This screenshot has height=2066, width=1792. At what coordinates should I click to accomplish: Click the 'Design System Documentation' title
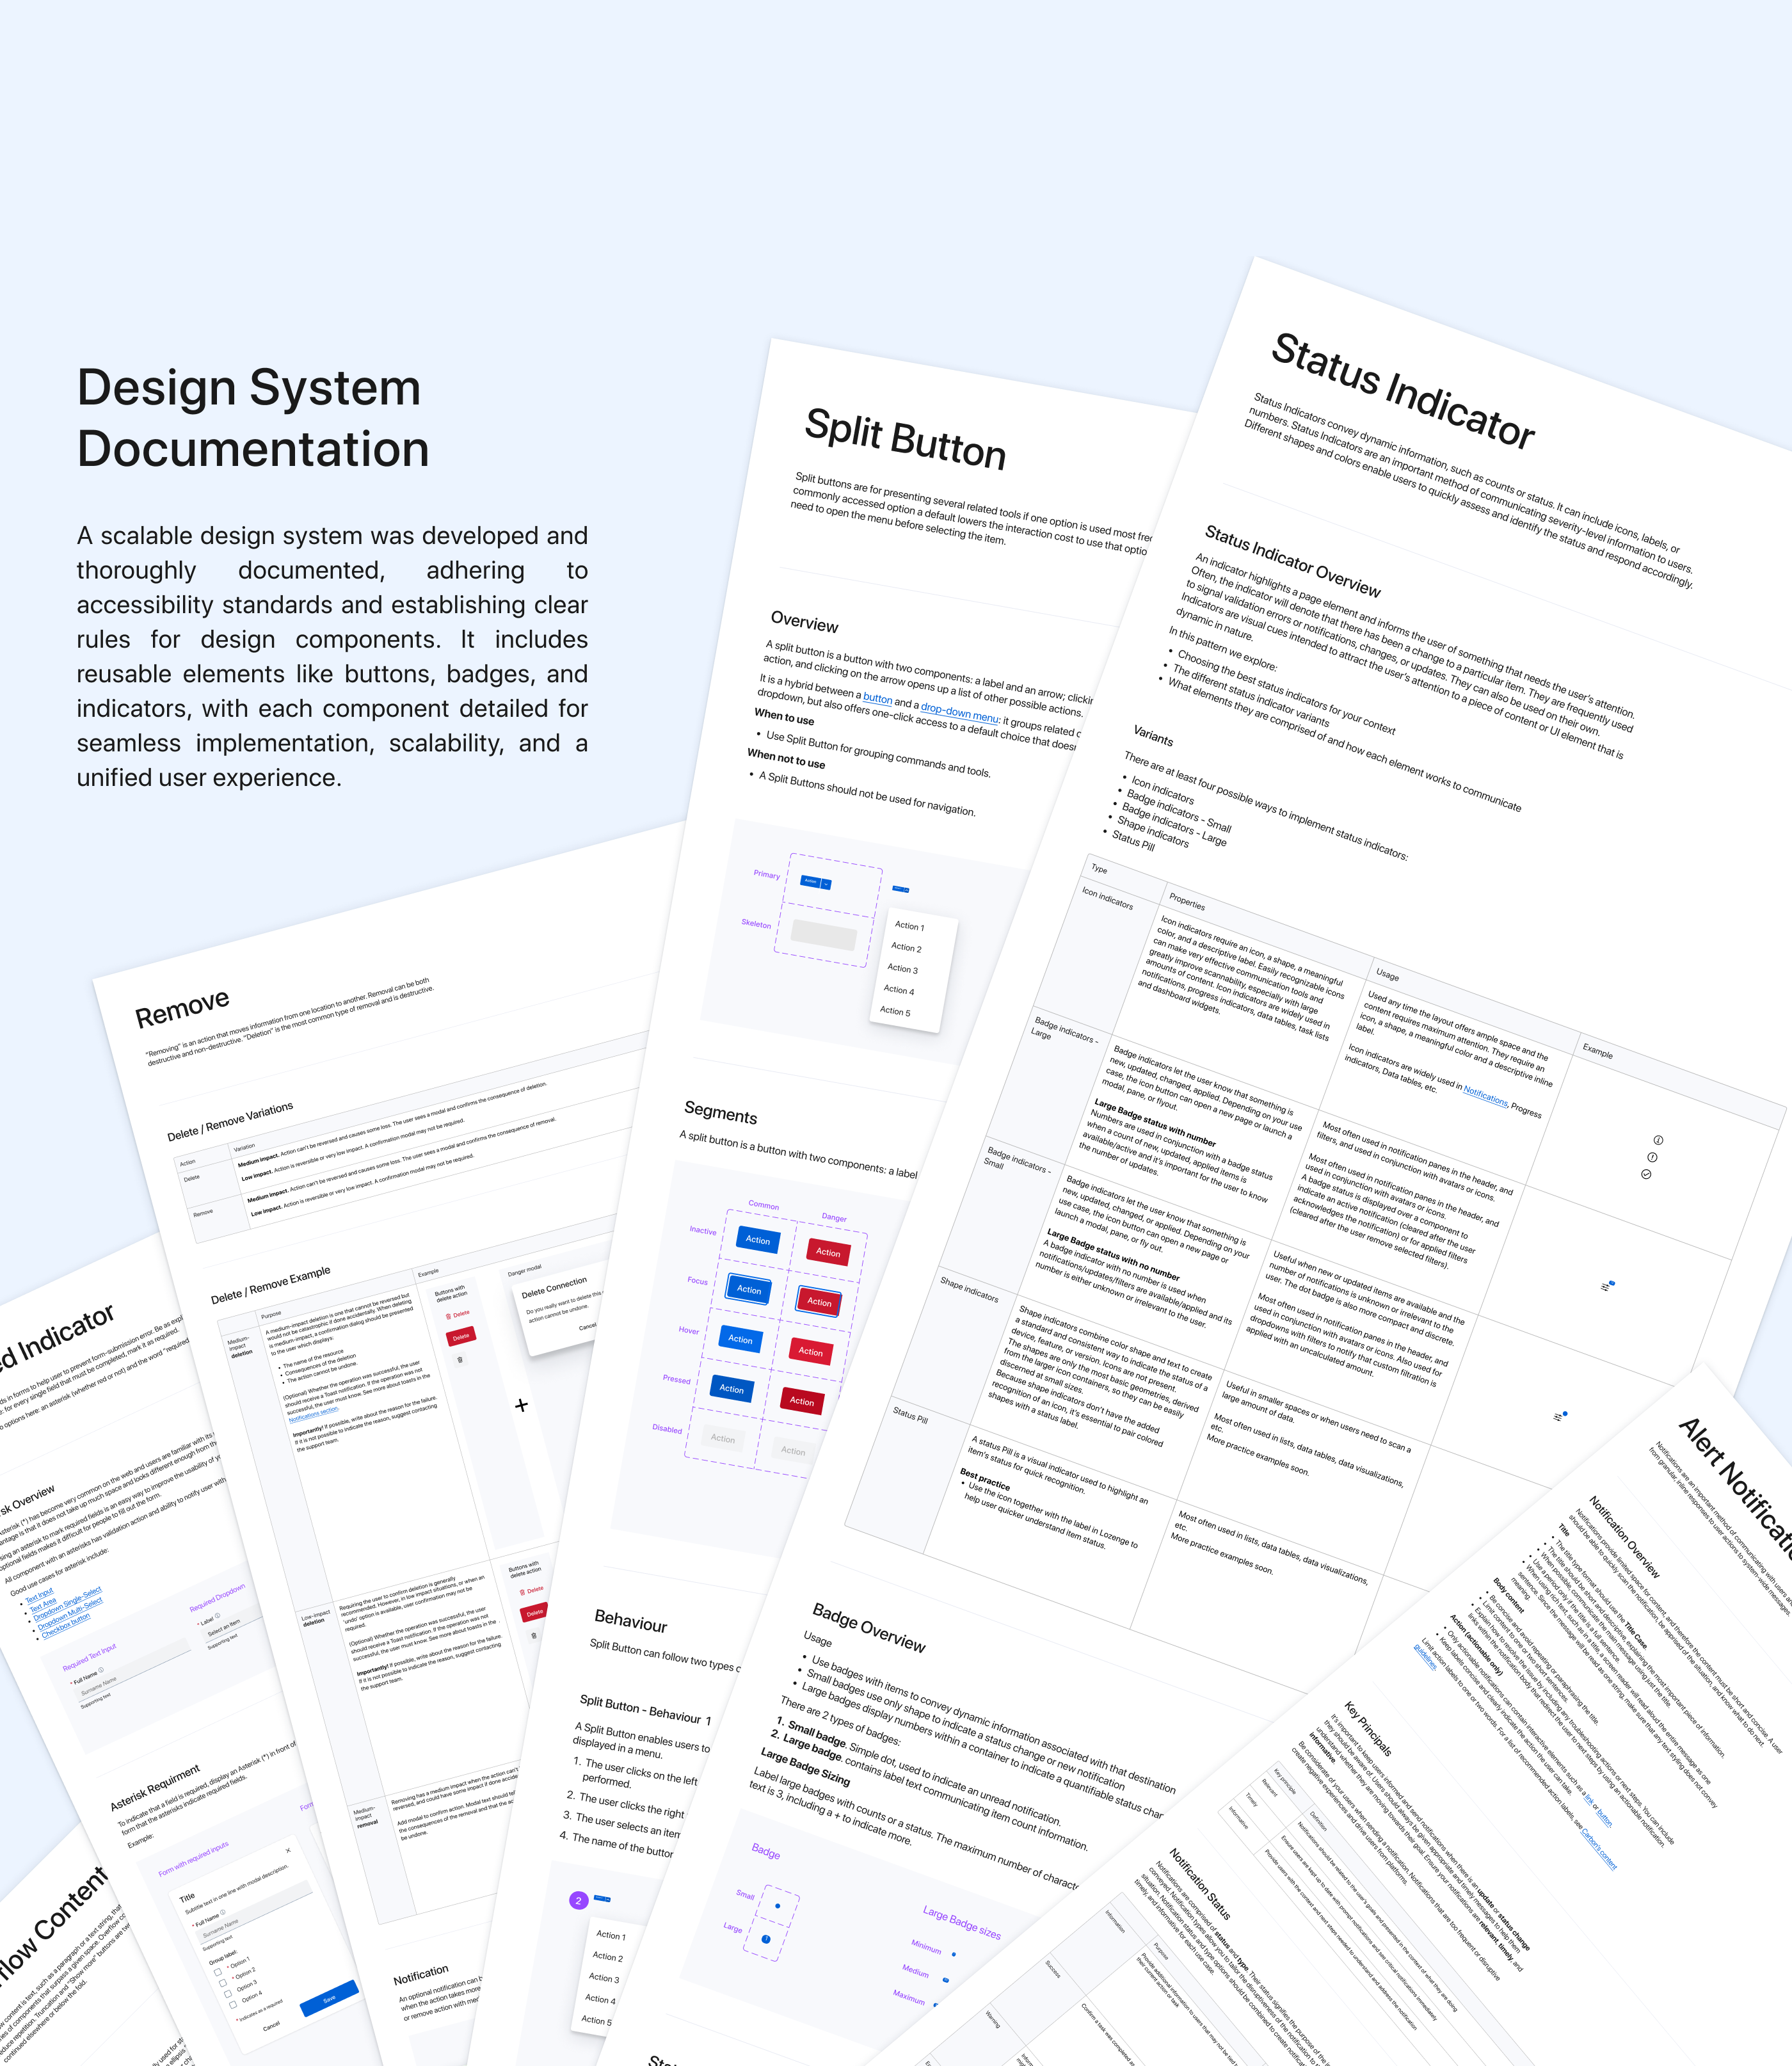pos(253,418)
